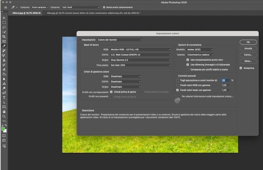Screen dimensions: 263x170
Task: Click the Home icon in options bar
Action: [x=6, y=7]
